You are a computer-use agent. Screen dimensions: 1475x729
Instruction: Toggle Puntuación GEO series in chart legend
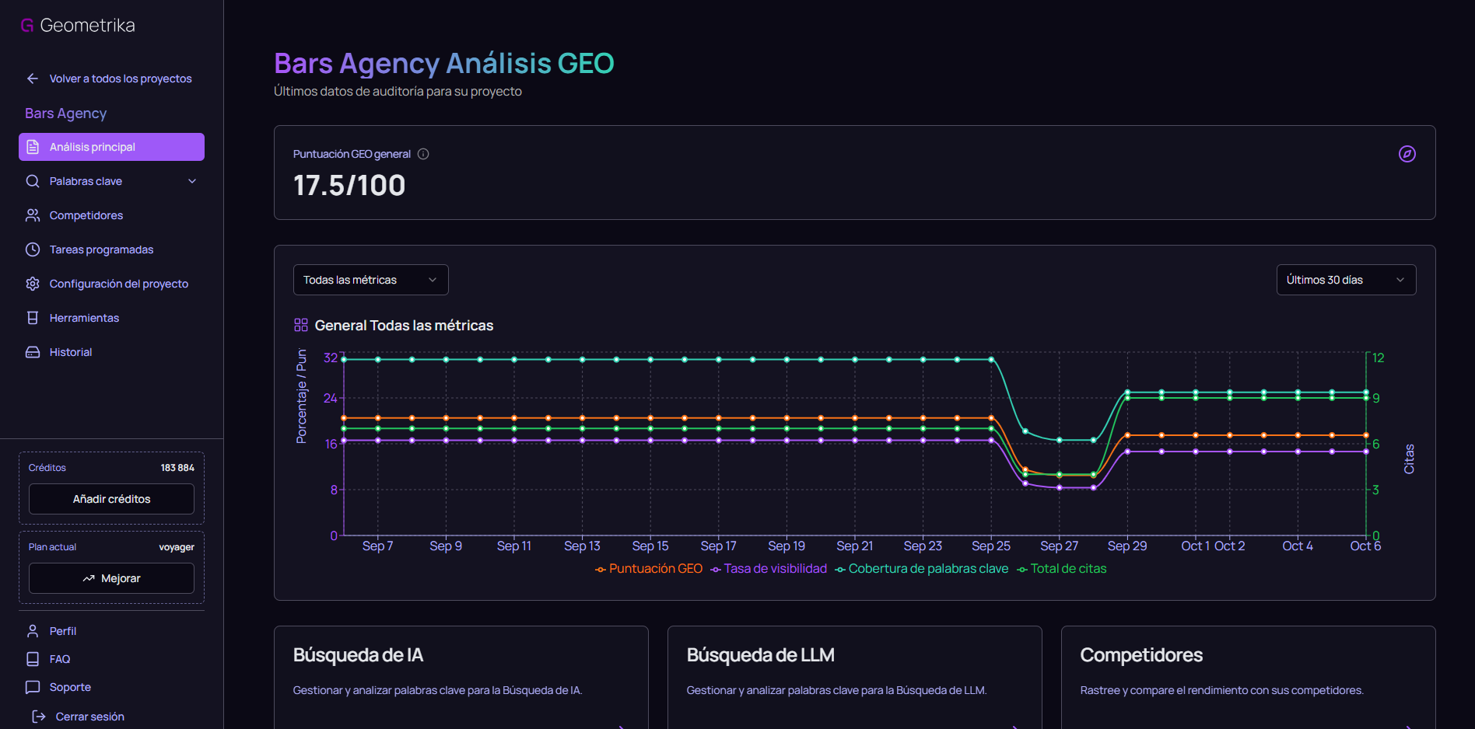[x=648, y=569]
